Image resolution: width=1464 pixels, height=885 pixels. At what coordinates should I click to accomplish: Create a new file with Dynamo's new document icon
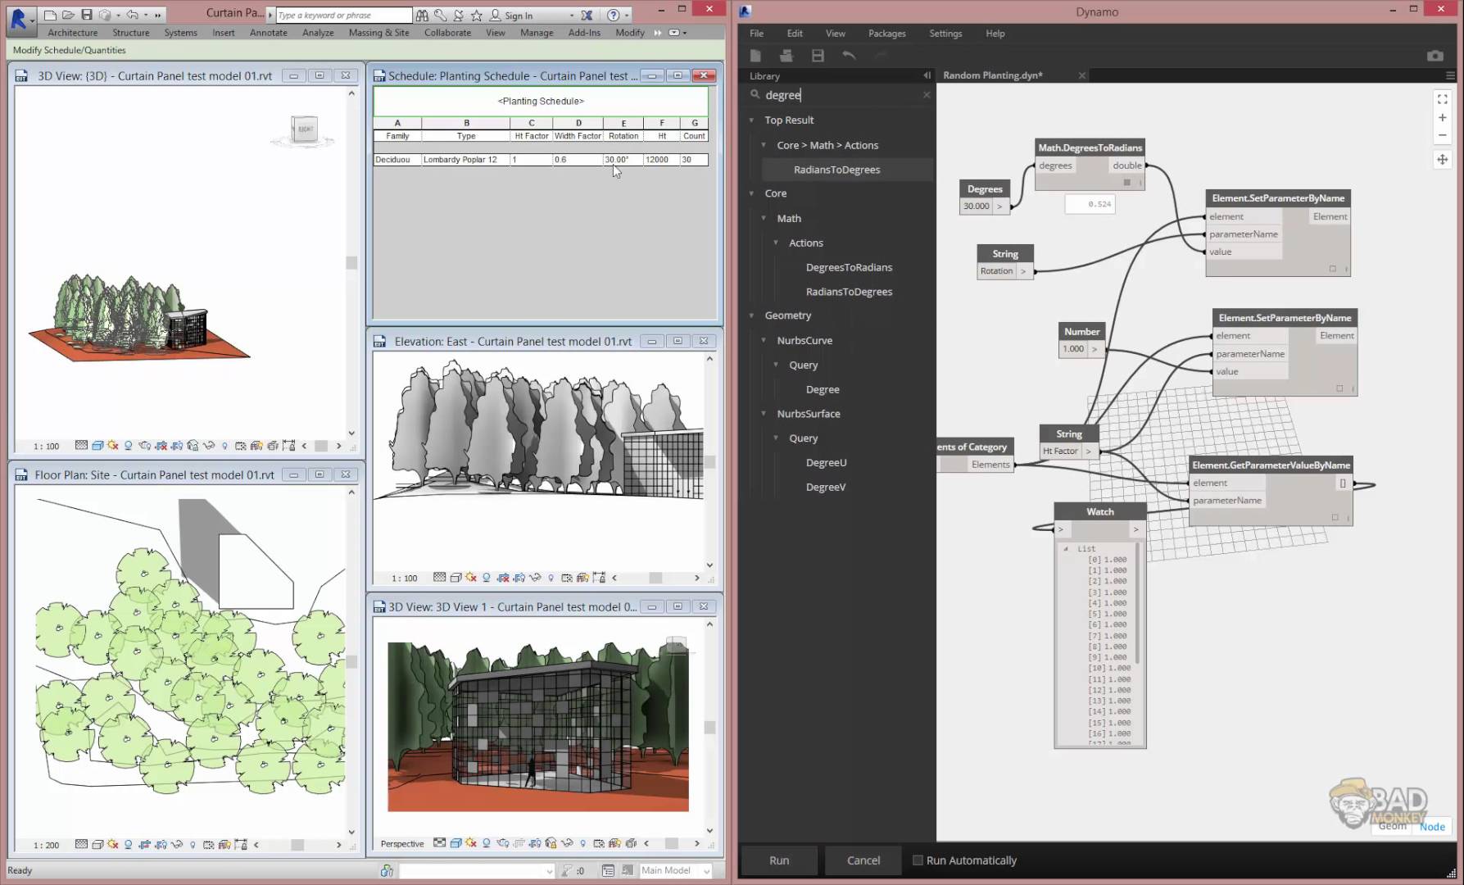[x=755, y=55]
